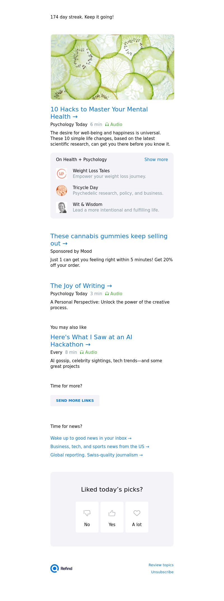Open the kiwi and cucumber article image

pos(112,67)
